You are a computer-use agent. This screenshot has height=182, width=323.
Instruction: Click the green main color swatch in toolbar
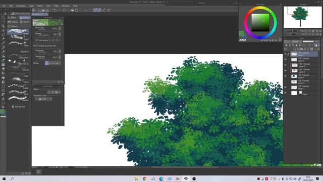click(2, 112)
